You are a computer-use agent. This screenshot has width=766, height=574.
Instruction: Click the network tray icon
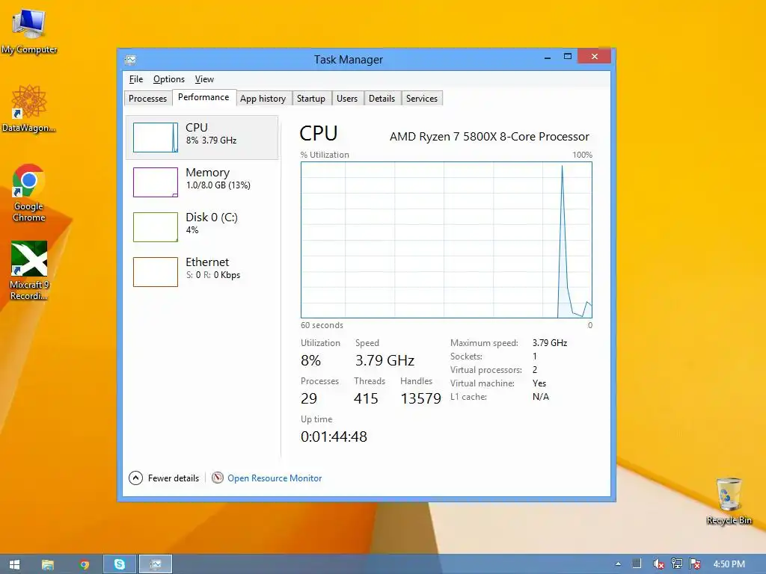[676, 564]
